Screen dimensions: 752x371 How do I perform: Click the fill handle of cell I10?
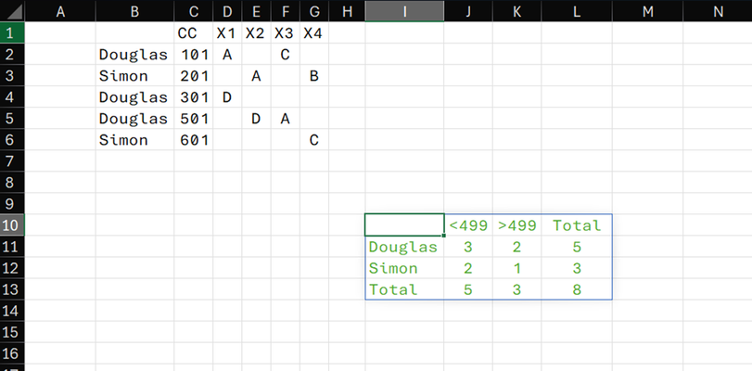444,236
